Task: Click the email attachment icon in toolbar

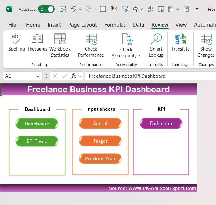Action: tap(114, 9)
